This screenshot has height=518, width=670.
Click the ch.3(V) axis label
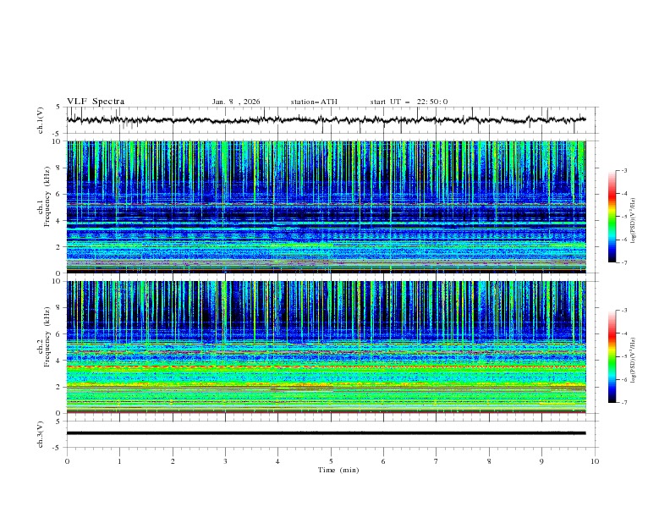point(41,433)
